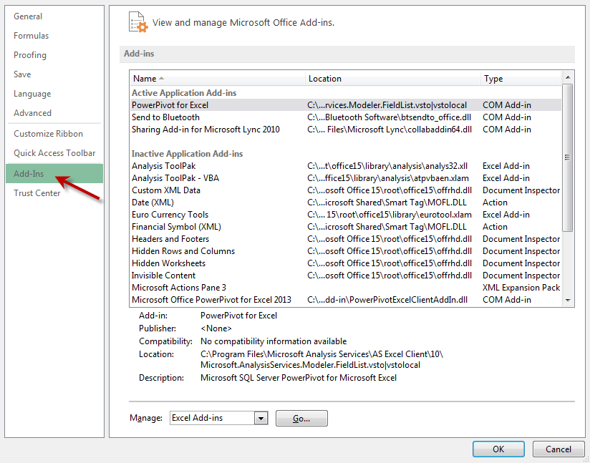
Task: Click the Go... button
Action: 301,418
